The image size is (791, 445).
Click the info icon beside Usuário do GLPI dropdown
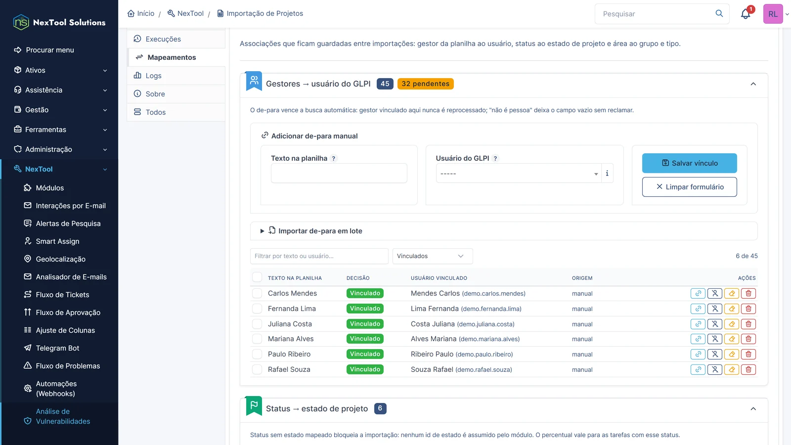[x=607, y=173]
